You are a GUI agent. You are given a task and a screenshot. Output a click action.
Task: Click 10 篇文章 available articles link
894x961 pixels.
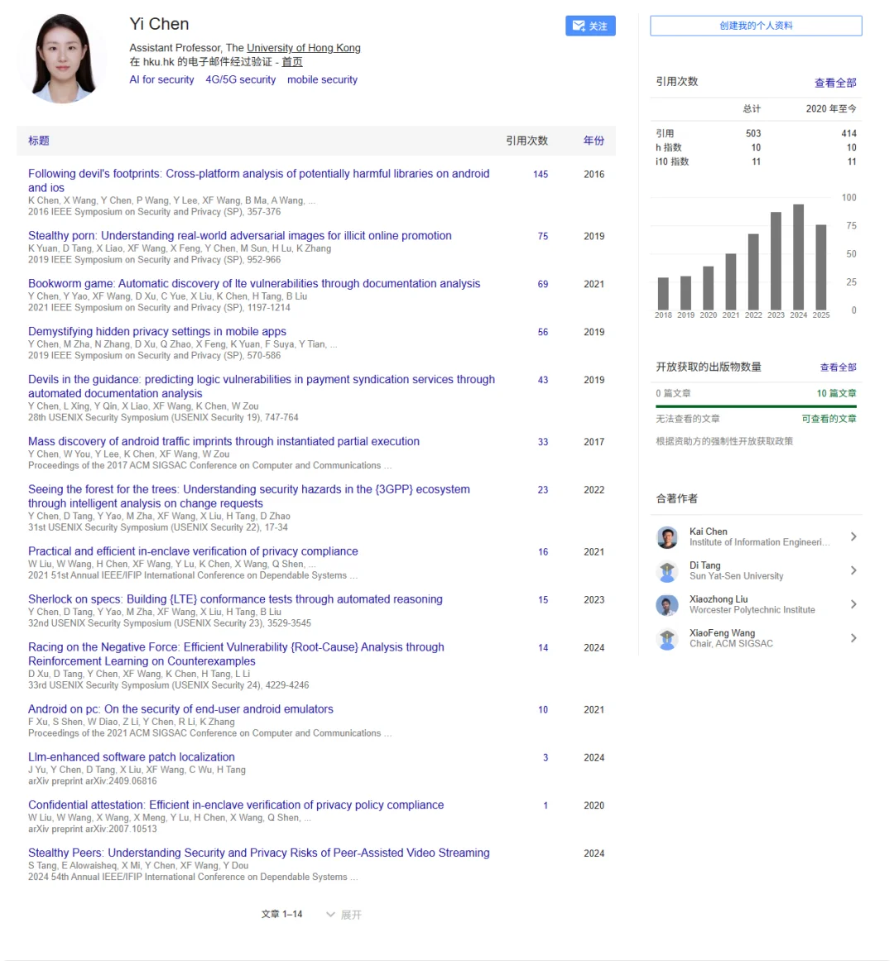click(836, 393)
